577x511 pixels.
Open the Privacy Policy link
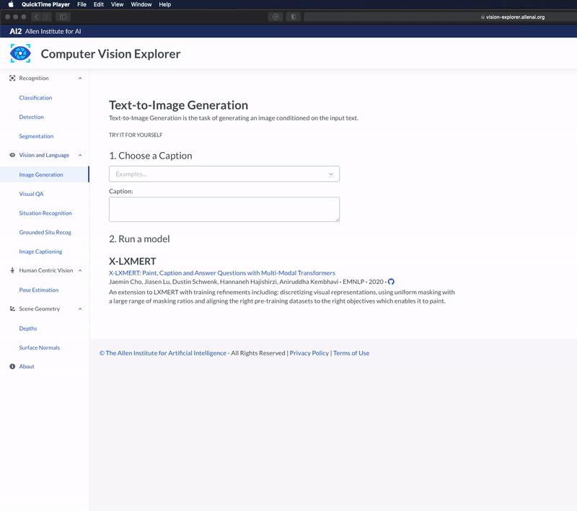(x=309, y=353)
